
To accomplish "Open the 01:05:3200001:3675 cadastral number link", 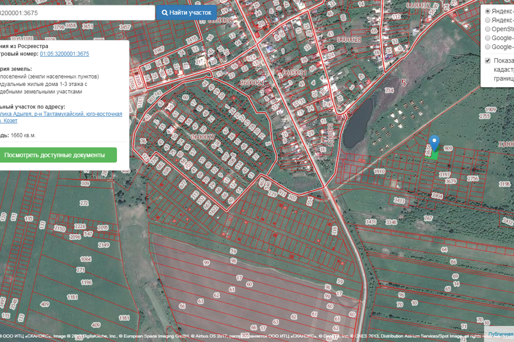I will (64, 54).
